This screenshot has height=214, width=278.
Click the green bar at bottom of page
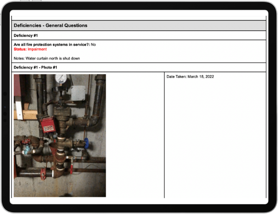click(x=139, y=201)
